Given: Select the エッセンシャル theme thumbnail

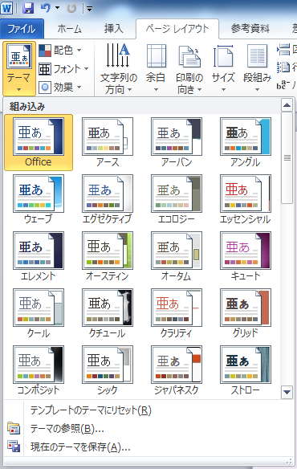Looking at the screenshot, I should click(246, 199).
